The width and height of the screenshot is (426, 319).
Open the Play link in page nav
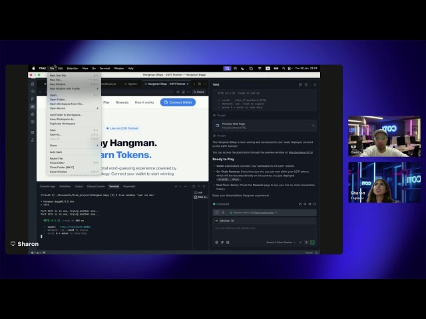coord(106,102)
